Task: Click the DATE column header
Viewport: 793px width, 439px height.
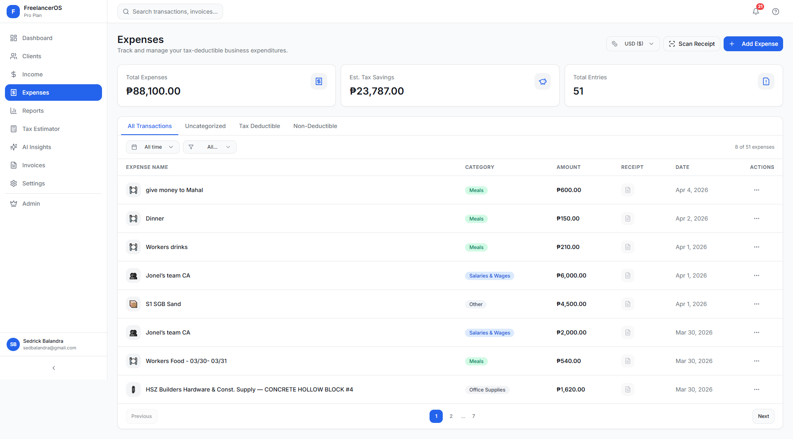Action: (x=682, y=167)
